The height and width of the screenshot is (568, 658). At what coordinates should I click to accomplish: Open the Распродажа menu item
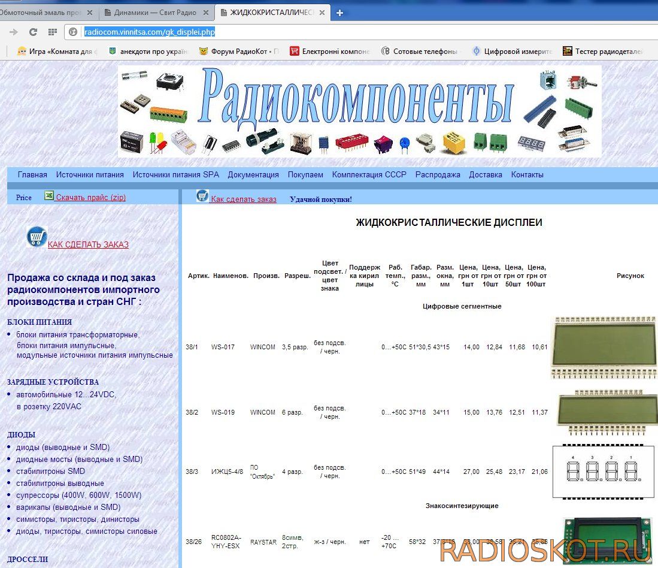[438, 174]
